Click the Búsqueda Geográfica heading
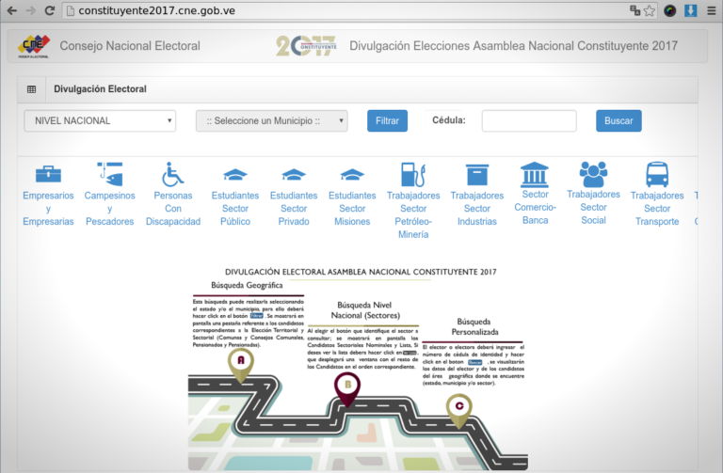723x473 pixels. coord(247,285)
